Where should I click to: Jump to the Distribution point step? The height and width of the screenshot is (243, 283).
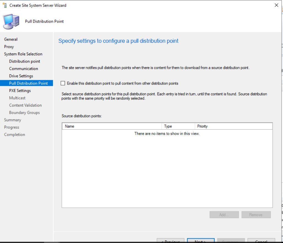pyautogui.click(x=25, y=61)
